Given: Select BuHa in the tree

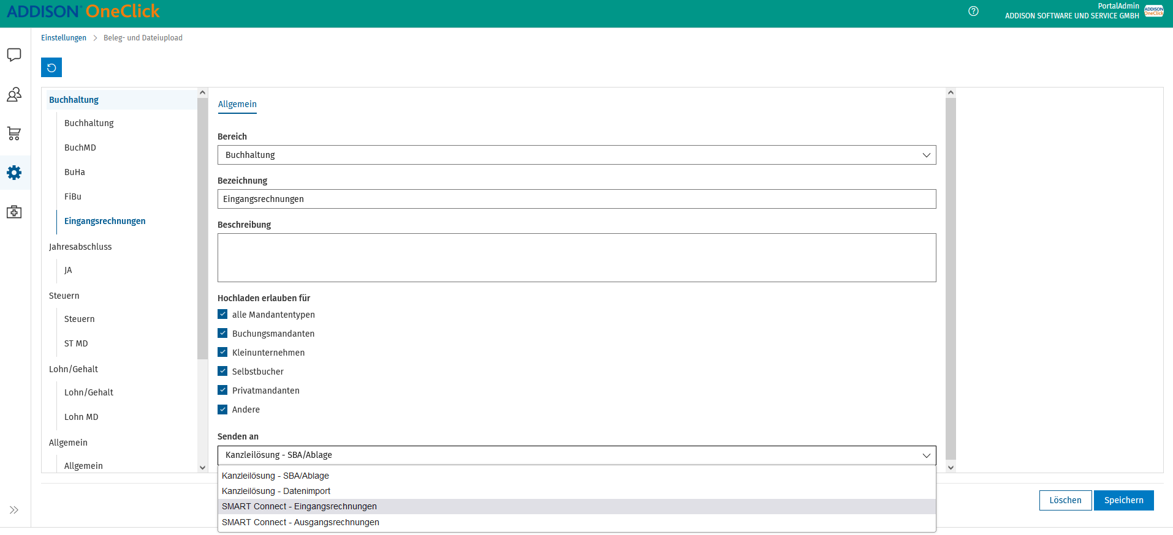Looking at the screenshot, I should click(x=75, y=172).
